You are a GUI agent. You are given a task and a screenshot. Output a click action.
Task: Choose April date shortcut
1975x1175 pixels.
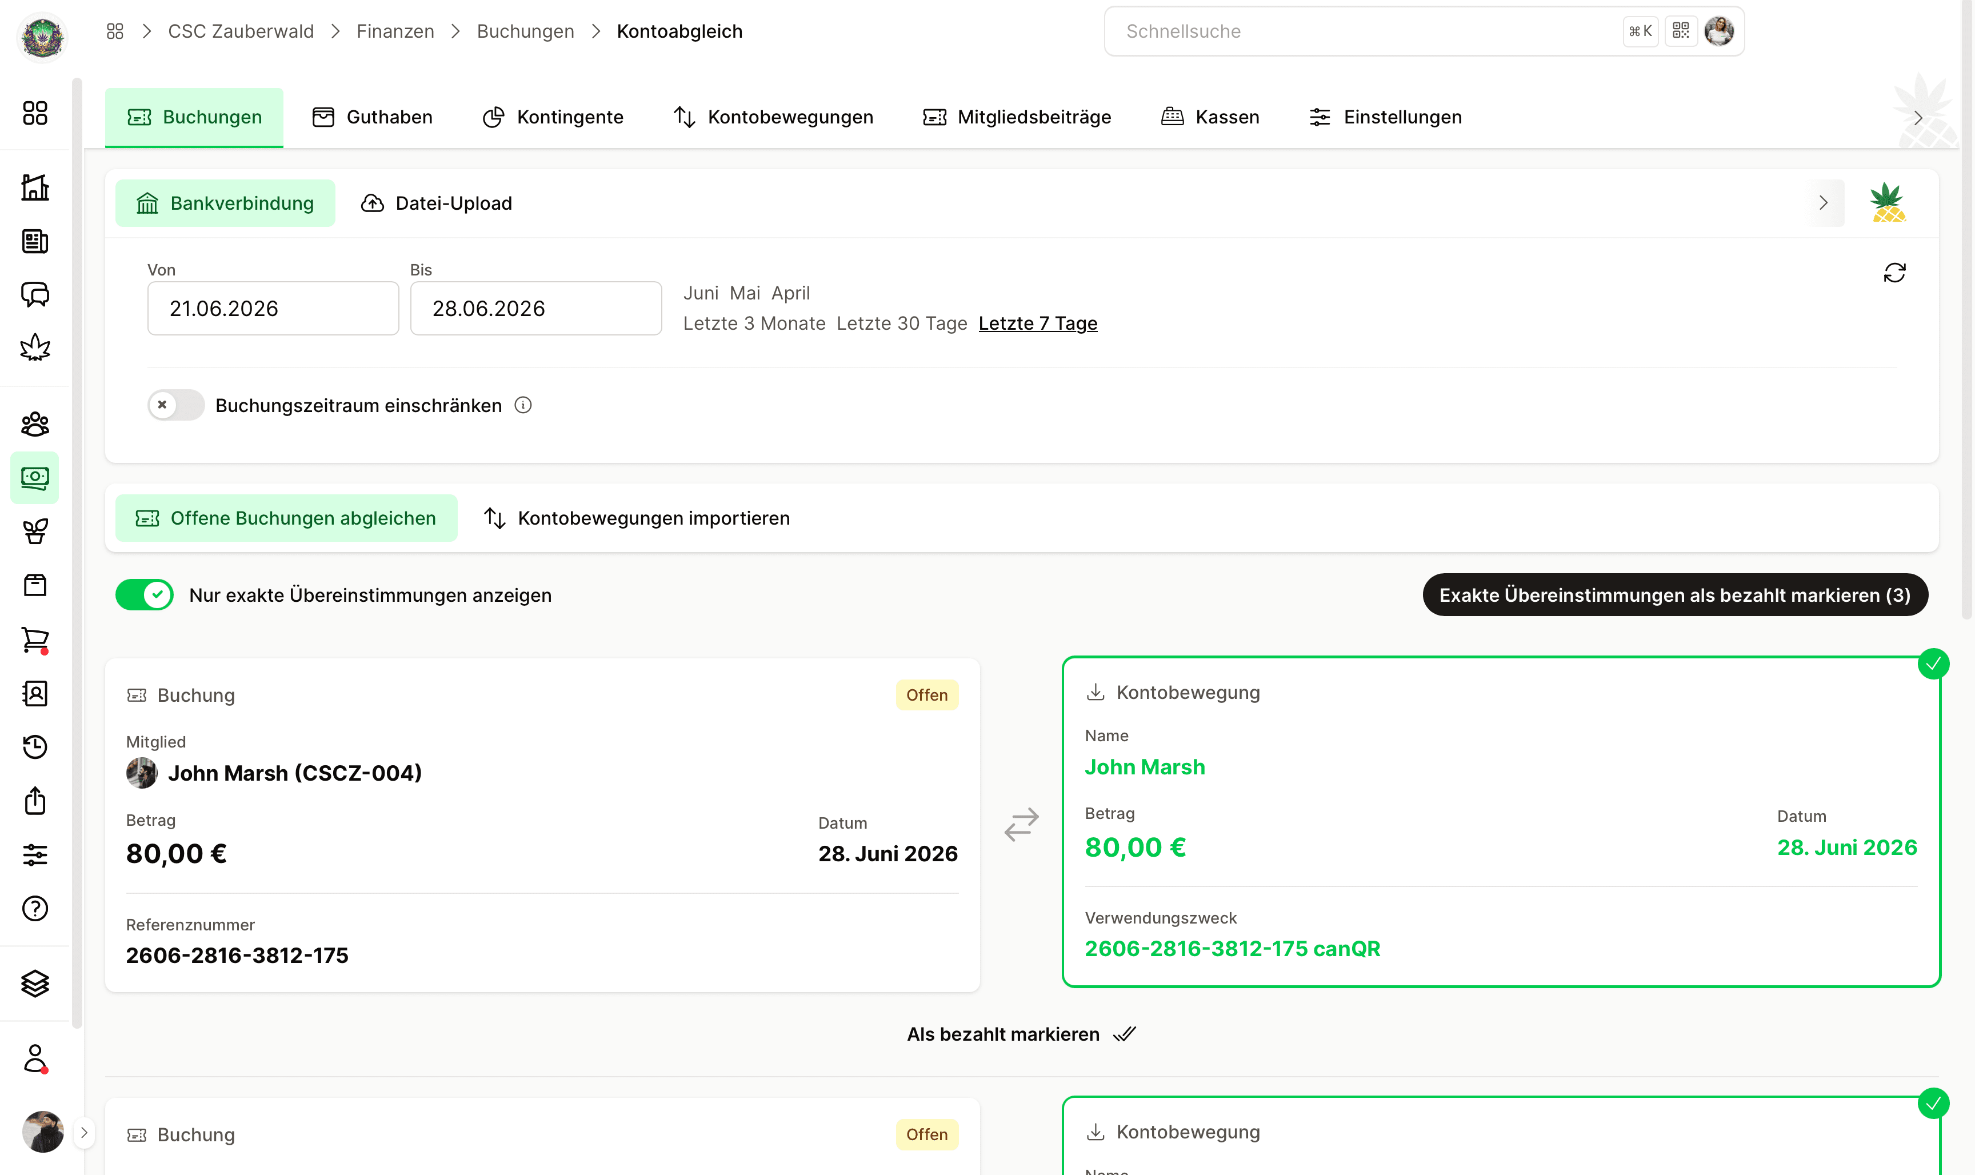point(791,293)
